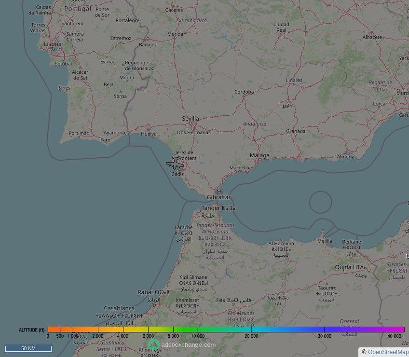The height and width of the screenshot is (357, 409).
Task: Click the Santarém city label
Action: 72,24
